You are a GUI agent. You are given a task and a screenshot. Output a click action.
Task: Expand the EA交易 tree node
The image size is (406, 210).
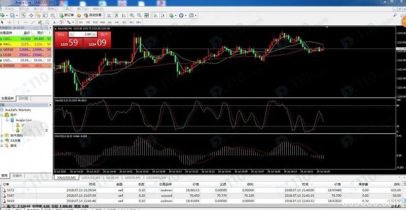point(2,141)
